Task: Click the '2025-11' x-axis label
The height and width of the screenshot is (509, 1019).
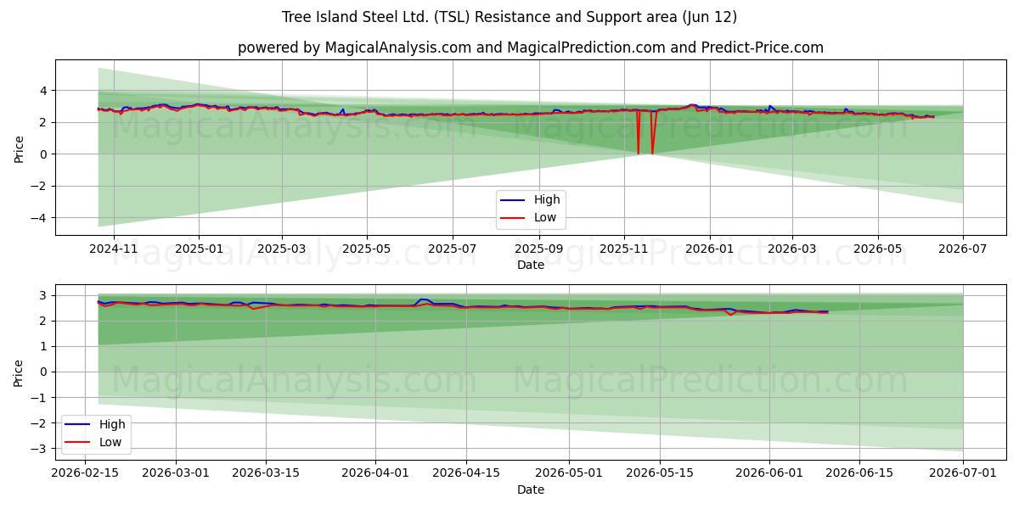Action: point(623,249)
